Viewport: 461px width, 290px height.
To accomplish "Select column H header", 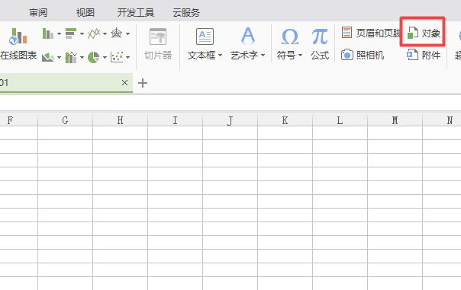I will [121, 120].
